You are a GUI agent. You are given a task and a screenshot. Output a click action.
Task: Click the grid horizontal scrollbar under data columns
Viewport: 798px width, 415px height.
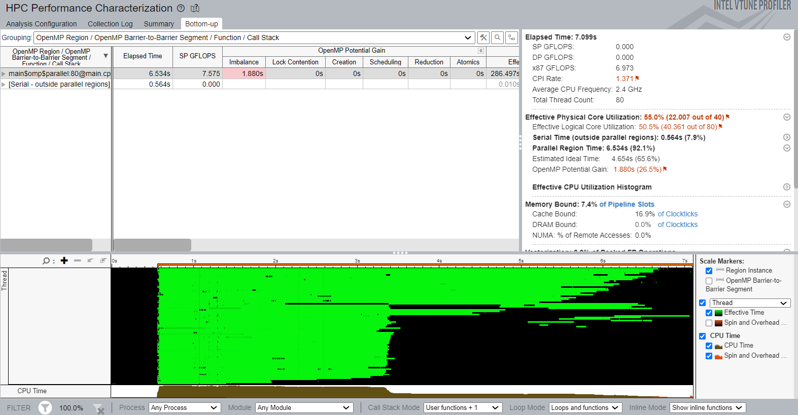[152, 245]
